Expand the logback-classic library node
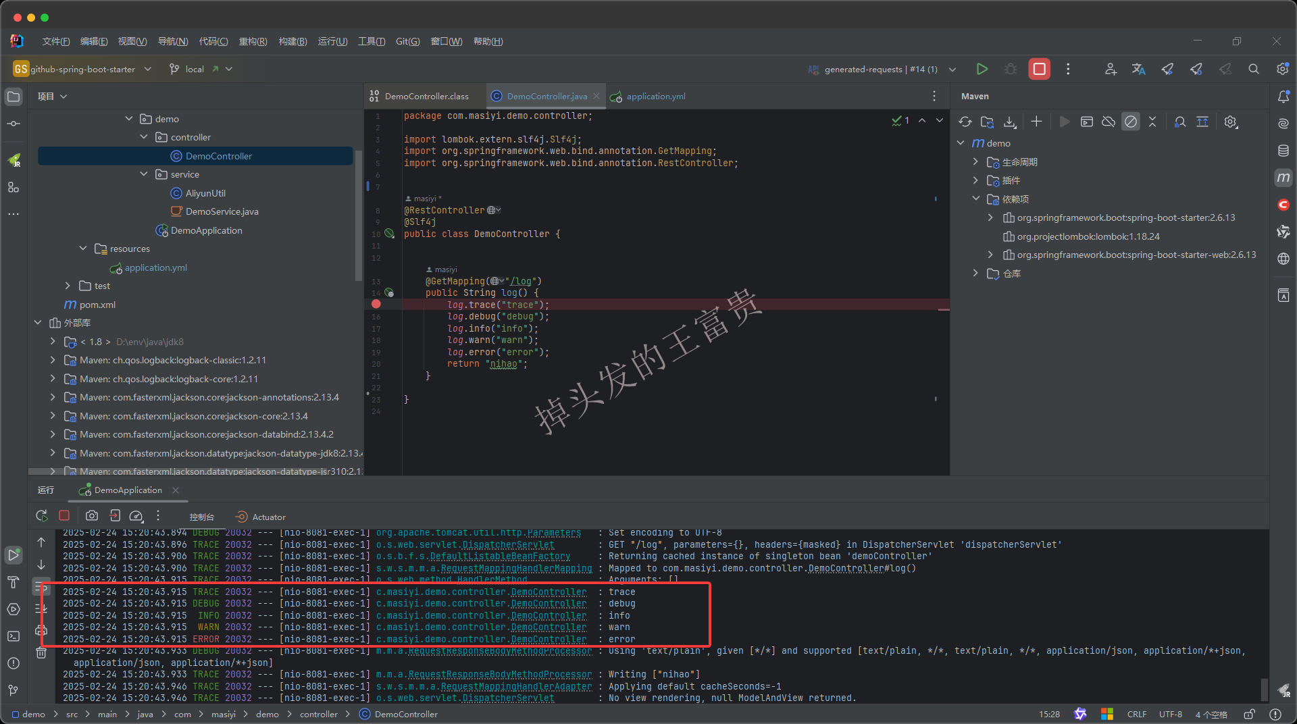This screenshot has height=724, width=1297. coord(53,360)
